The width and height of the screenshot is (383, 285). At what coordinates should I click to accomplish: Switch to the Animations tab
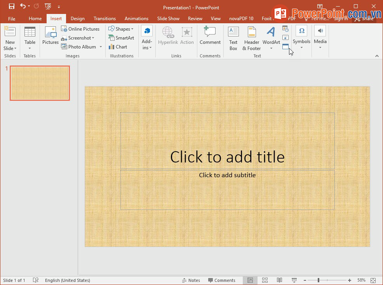tap(136, 19)
